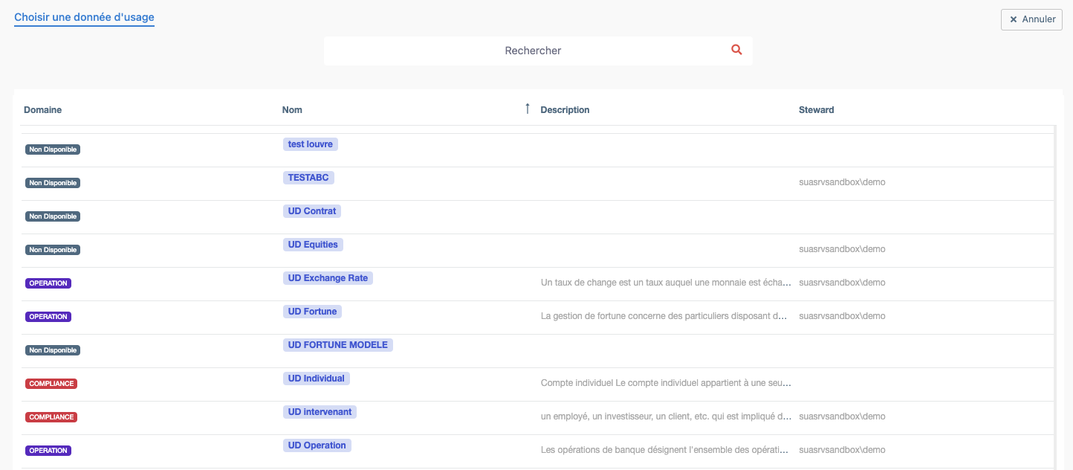The image size is (1073, 470).
Task: Sort by Steward column header
Action: 817,109
